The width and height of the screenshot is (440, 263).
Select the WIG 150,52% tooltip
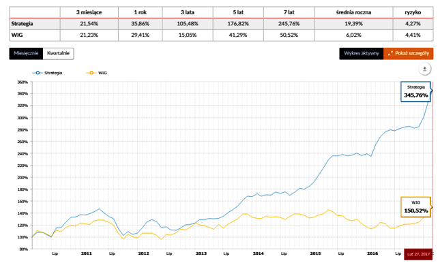tap(416, 207)
